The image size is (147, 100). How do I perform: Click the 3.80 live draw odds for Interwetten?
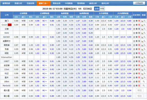point(84,57)
